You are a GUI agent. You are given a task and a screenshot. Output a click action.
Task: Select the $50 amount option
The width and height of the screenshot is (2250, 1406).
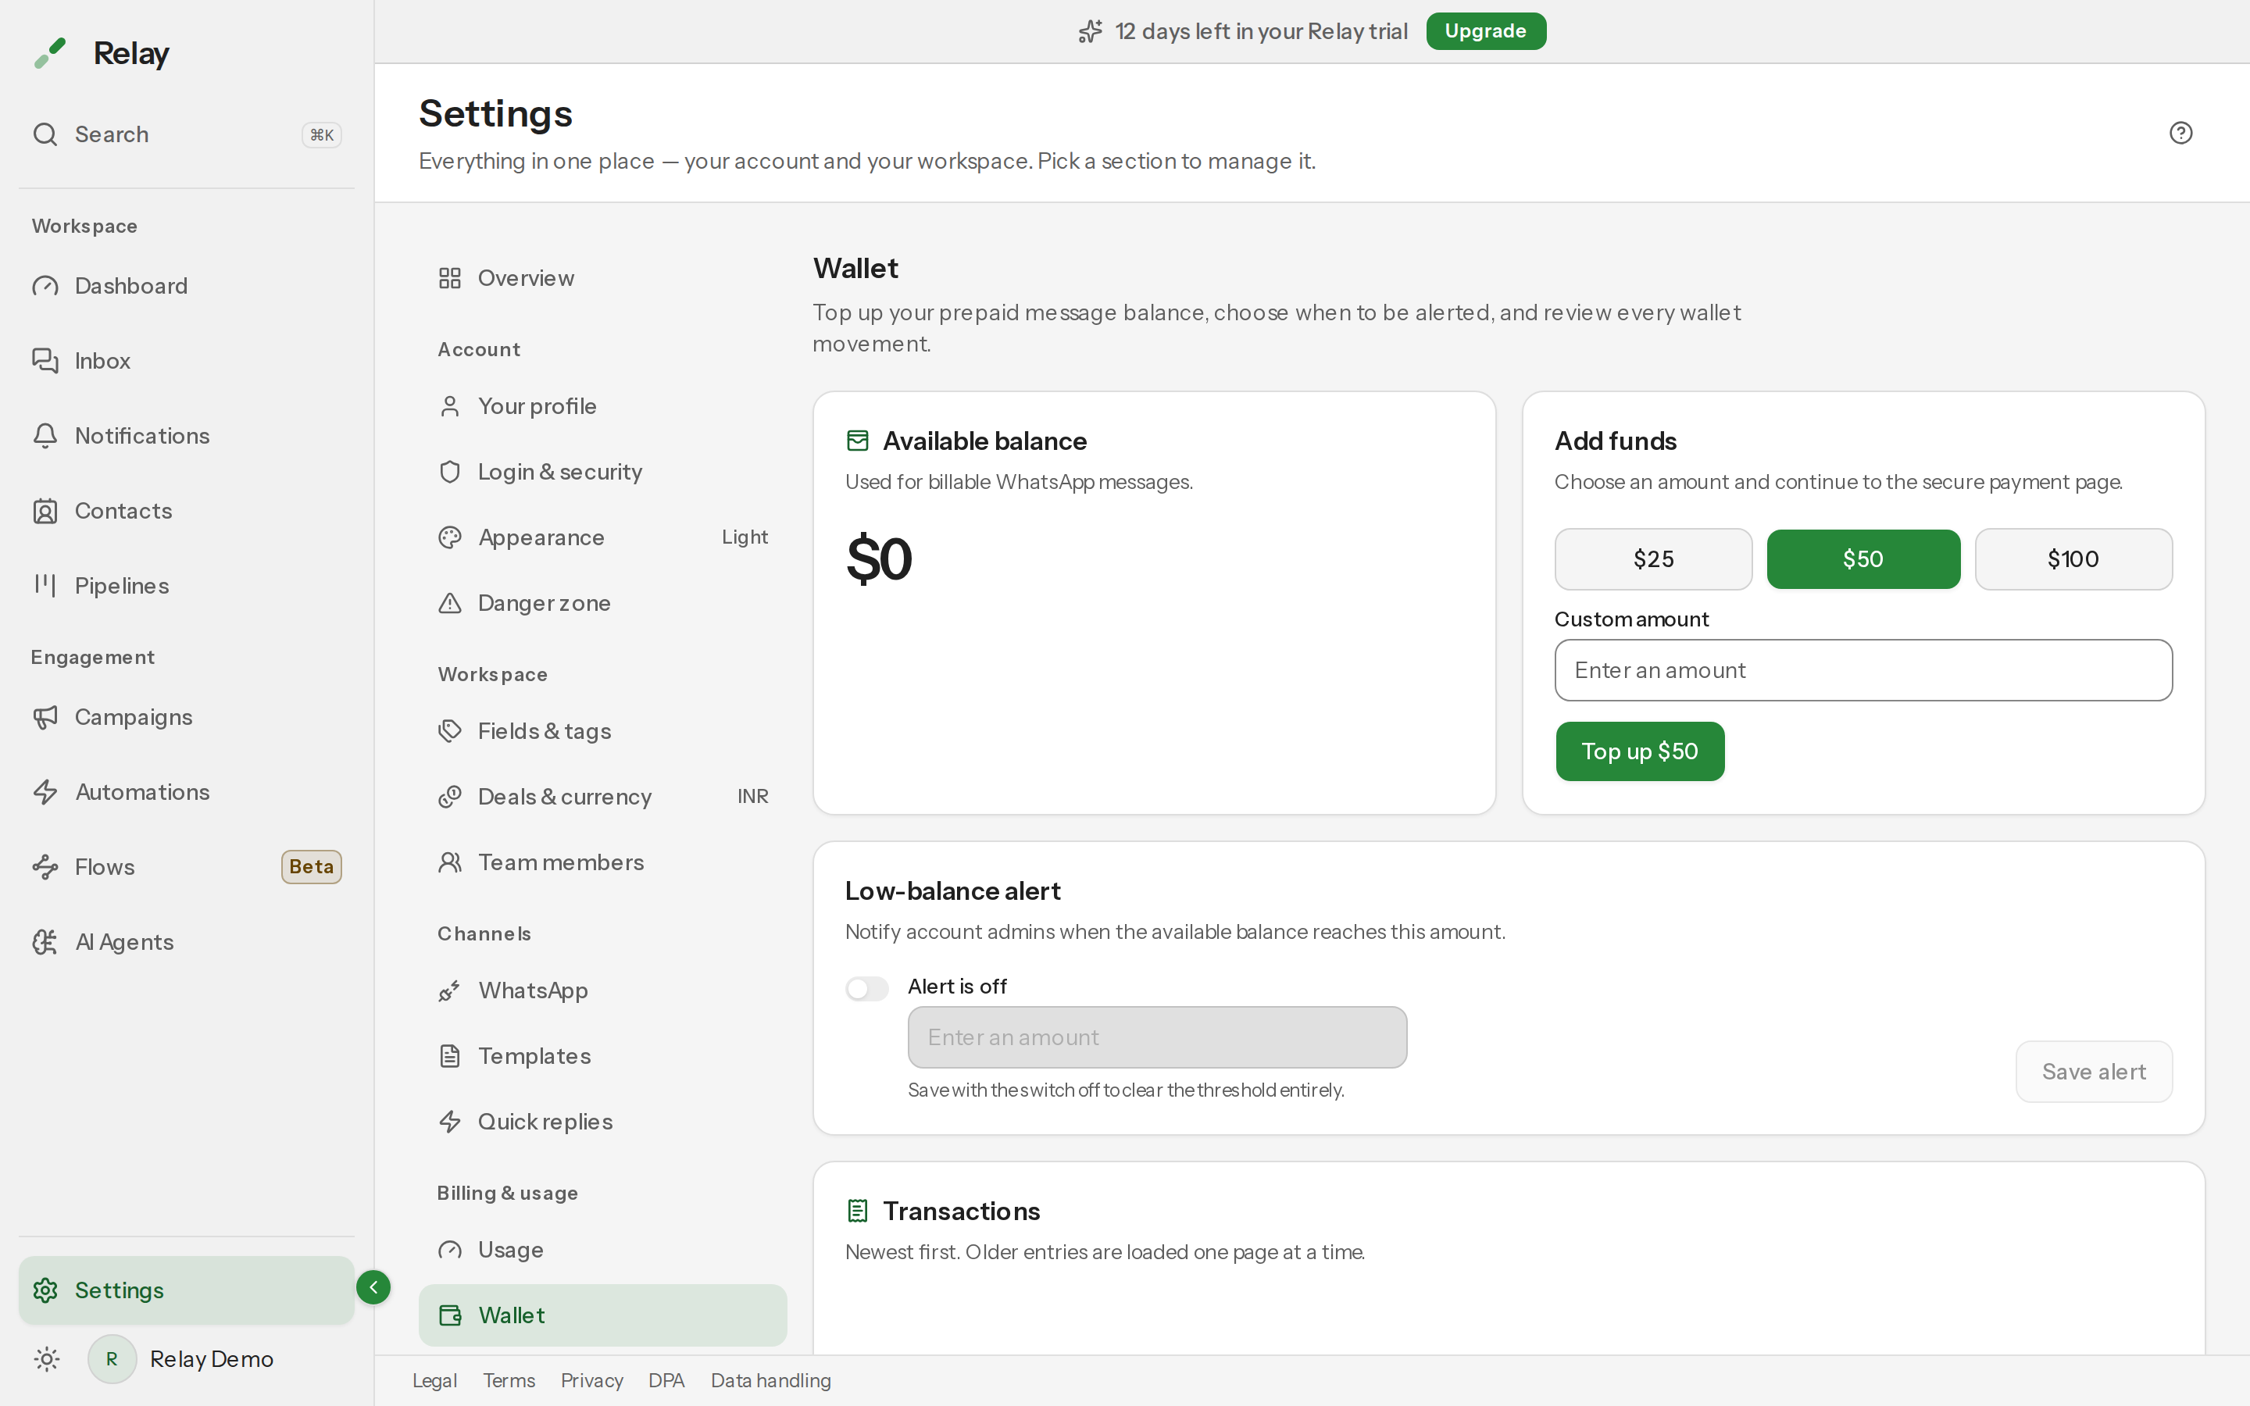coord(1863,558)
